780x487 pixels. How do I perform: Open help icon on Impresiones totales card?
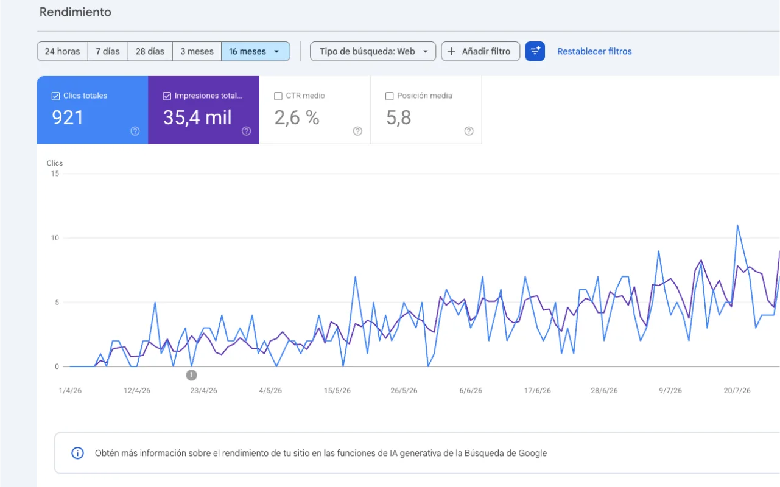[247, 131]
